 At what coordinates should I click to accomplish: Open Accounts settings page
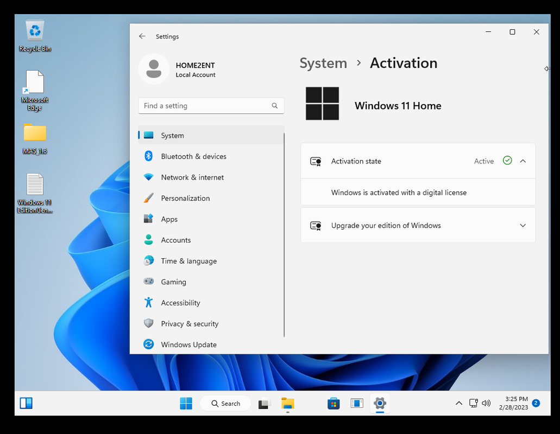(211, 240)
